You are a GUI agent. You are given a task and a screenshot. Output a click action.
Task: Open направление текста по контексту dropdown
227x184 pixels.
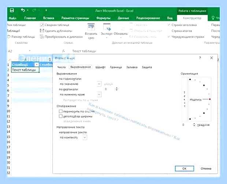pos(85,138)
